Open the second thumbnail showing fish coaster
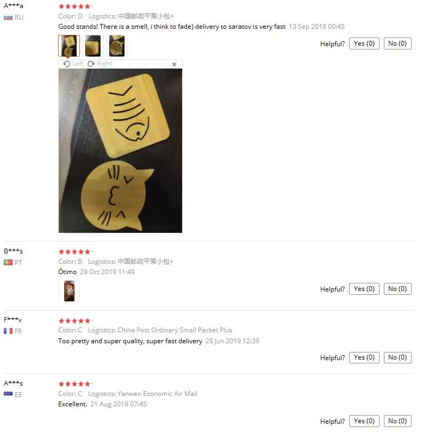Viewport: 423px width, 433px height. (93, 46)
